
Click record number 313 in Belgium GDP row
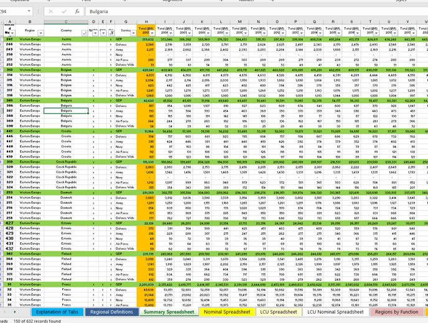coord(9,70)
